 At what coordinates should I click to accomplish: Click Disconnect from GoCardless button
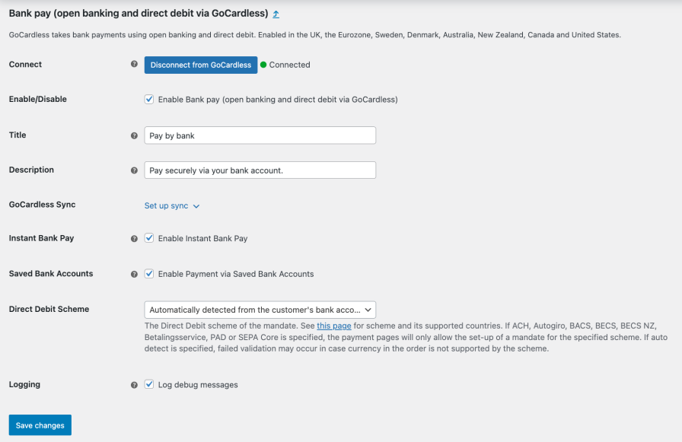coord(201,65)
